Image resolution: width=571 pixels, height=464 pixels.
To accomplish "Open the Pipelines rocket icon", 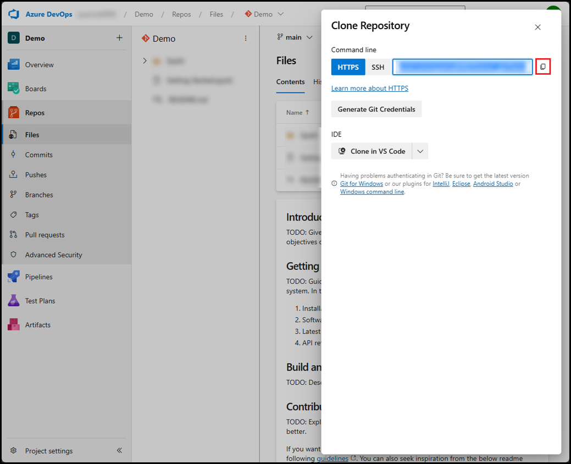I will pos(14,277).
